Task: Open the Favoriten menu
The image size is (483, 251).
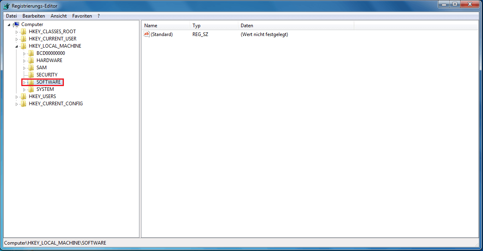Action: (82, 16)
